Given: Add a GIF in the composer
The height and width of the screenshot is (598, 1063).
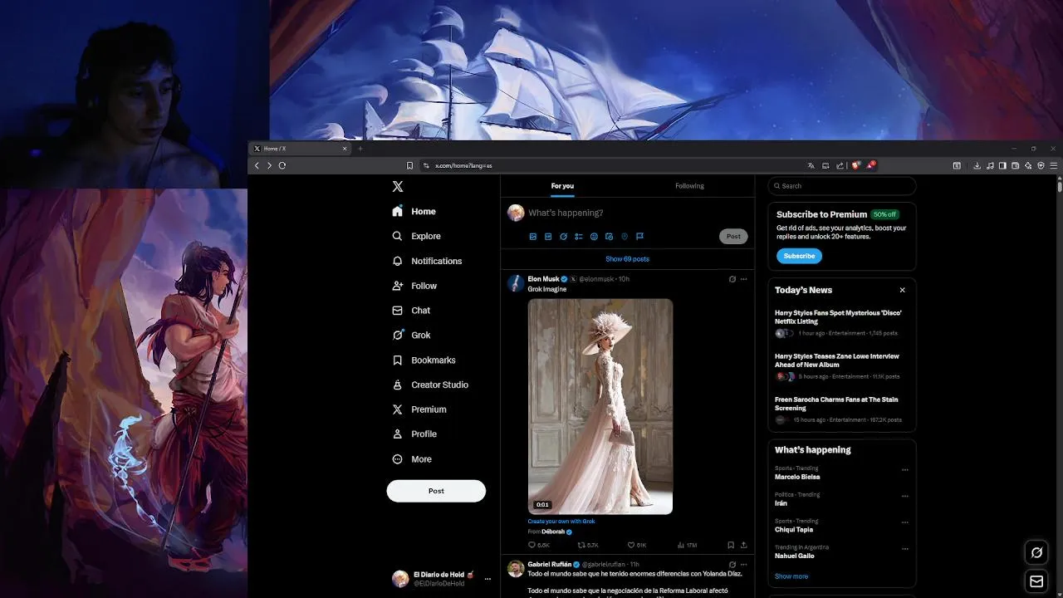Looking at the screenshot, I should pos(548,237).
